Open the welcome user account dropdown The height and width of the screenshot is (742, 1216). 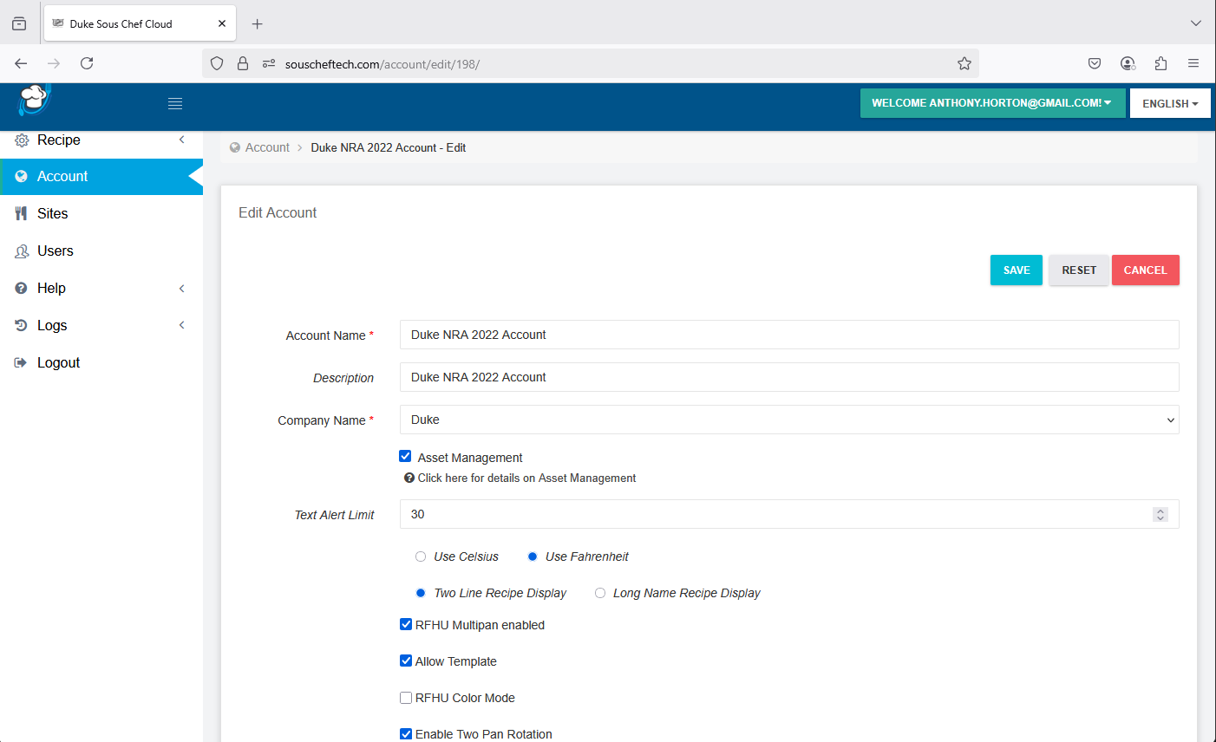coord(992,103)
